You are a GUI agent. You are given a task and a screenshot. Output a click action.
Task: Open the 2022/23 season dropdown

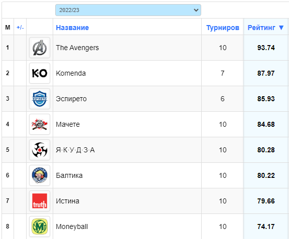(128, 10)
